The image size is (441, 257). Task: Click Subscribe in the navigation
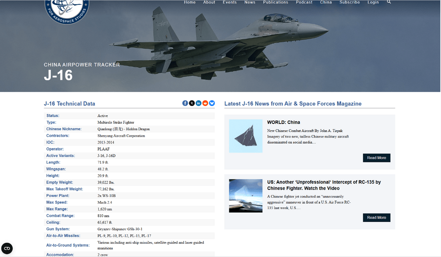point(349,2)
